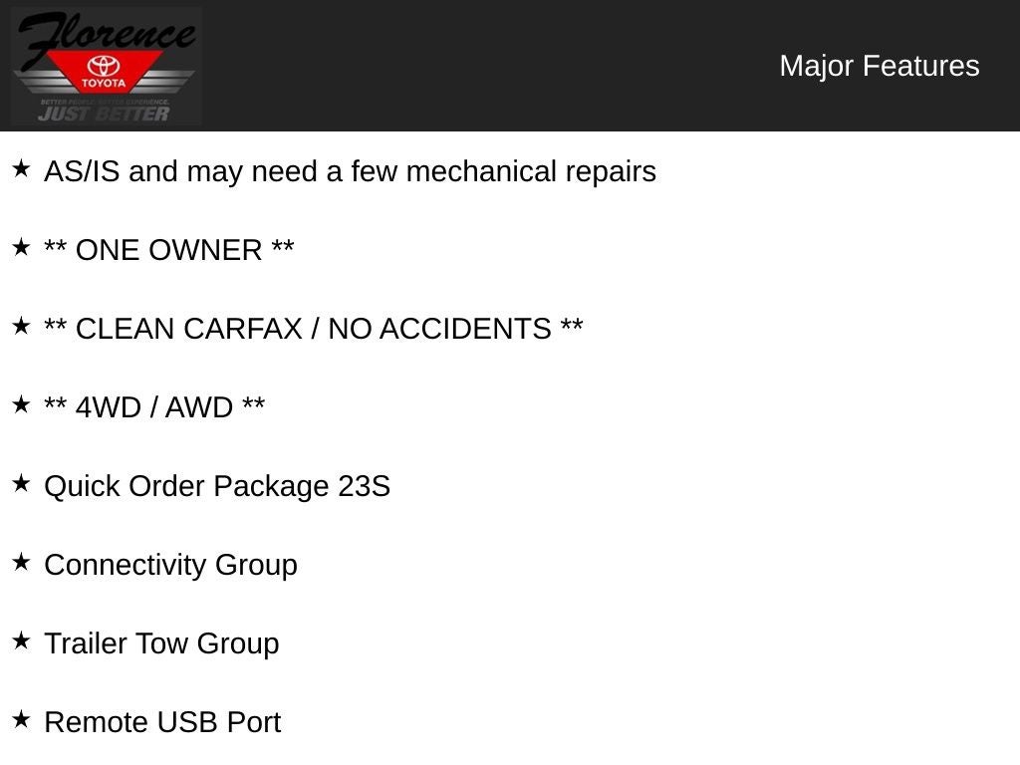The height and width of the screenshot is (765, 1020).
Task: Click the Florence Toyota logo
Action: click(x=106, y=66)
